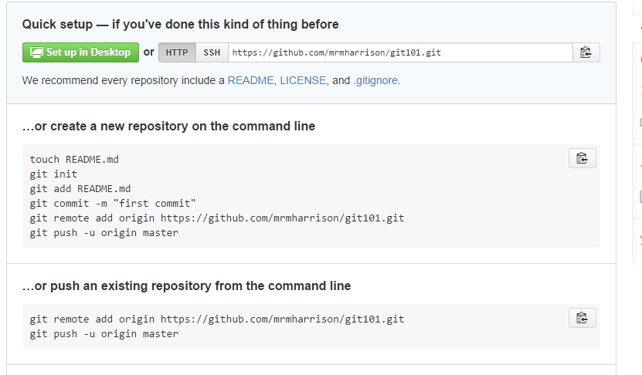Click the Quick setup heading
The image size is (642, 375).
pyautogui.click(x=180, y=25)
